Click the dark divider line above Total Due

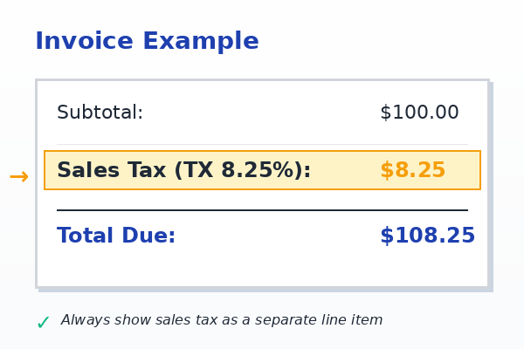coord(262,210)
